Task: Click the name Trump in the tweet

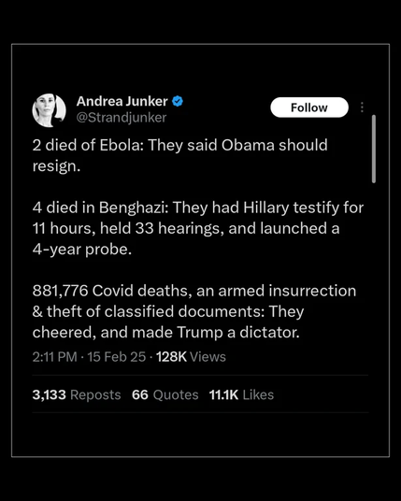Action: point(200,333)
